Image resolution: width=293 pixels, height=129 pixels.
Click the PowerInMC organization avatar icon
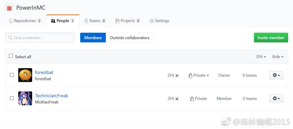9,7
